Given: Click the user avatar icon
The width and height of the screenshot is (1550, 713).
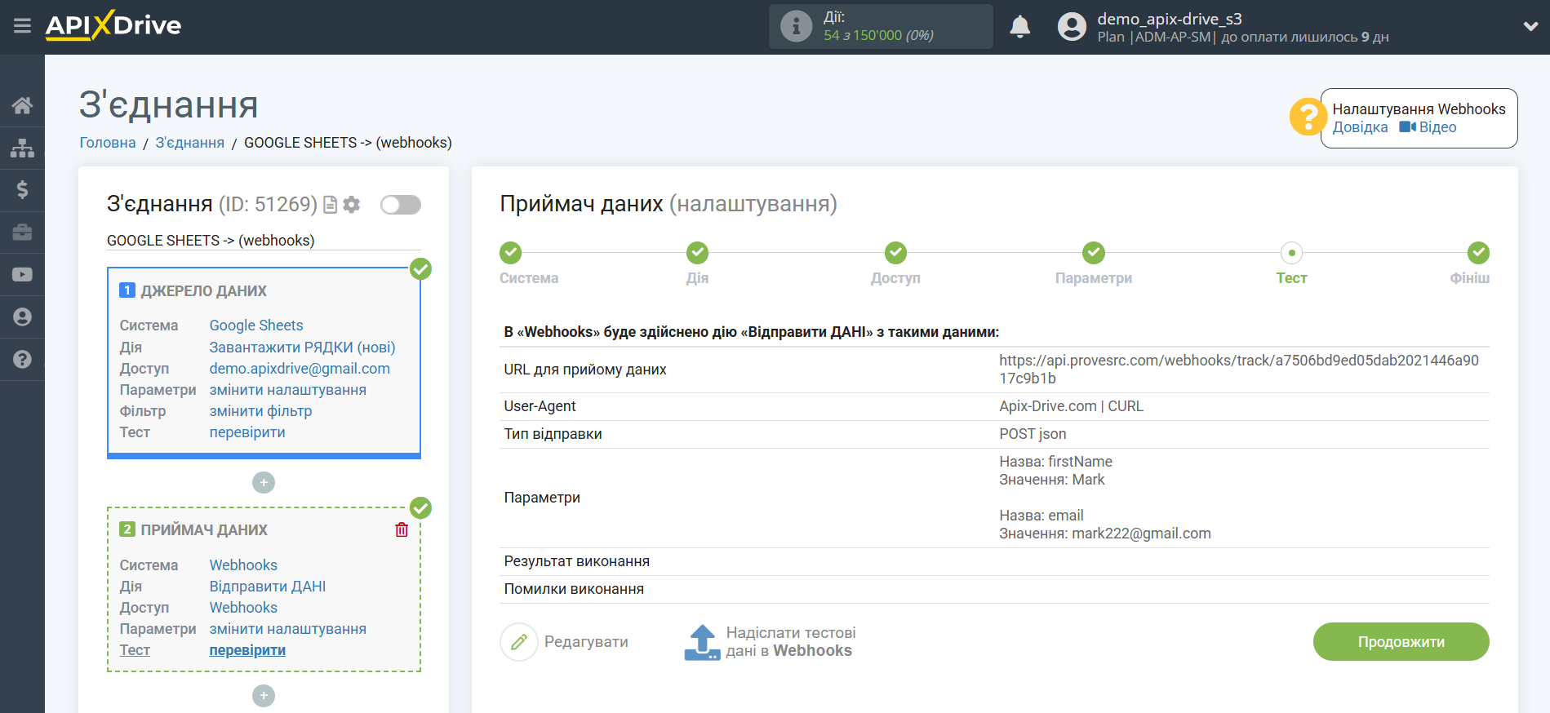Looking at the screenshot, I should 1072,26.
